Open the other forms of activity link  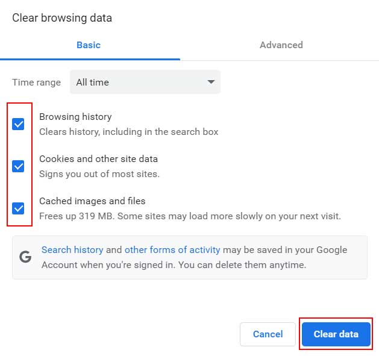(x=172, y=249)
